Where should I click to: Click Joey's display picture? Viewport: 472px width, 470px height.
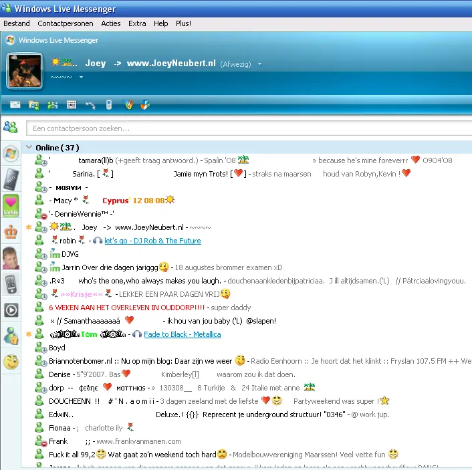[x=25, y=71]
